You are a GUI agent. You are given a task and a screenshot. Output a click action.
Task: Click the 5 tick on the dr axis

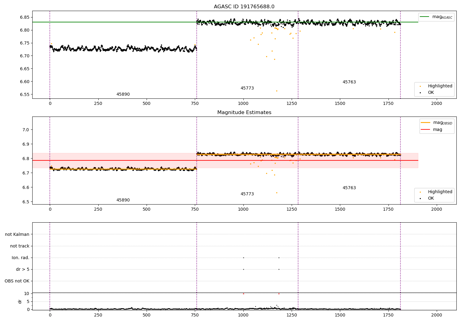coord(28,301)
